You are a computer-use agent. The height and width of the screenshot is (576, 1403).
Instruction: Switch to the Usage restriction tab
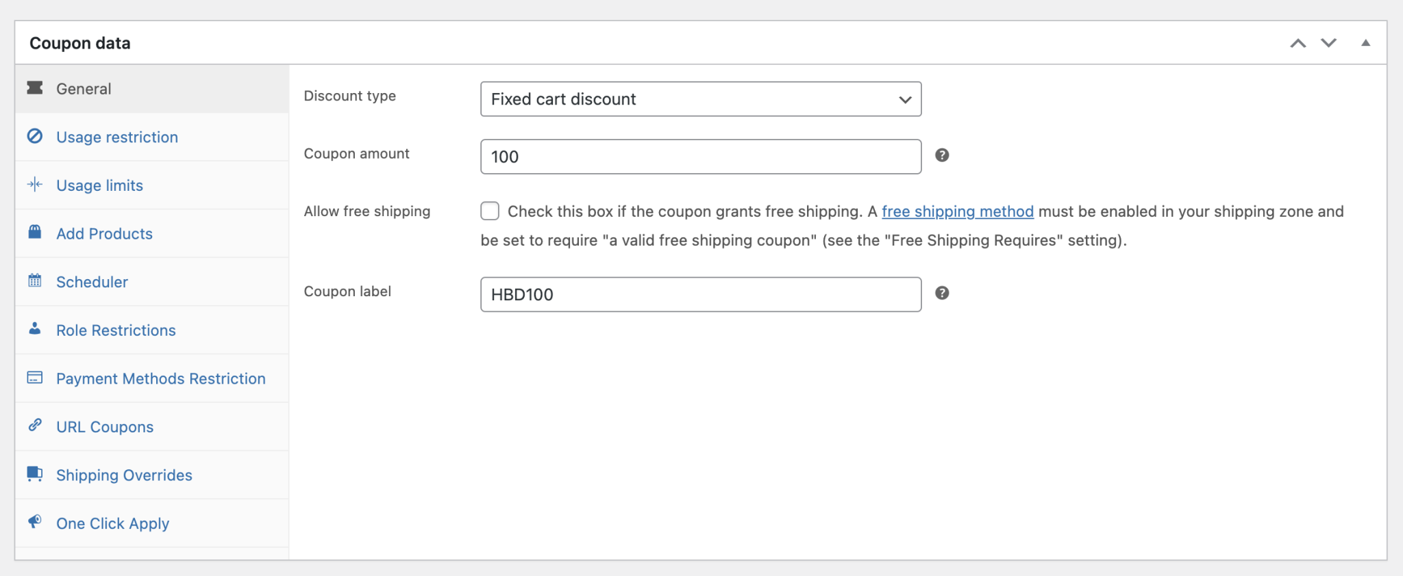[x=117, y=138]
